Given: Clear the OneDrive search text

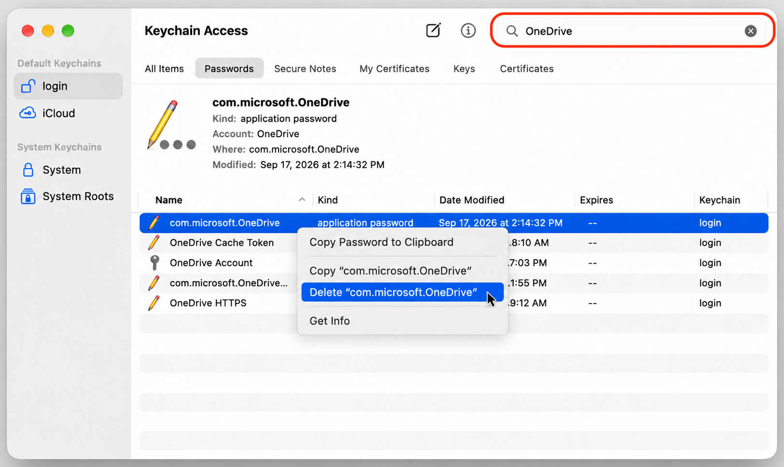Looking at the screenshot, I should click(x=750, y=31).
